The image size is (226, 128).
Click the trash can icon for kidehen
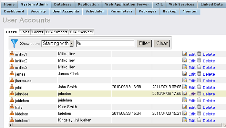click(x=199, y=113)
